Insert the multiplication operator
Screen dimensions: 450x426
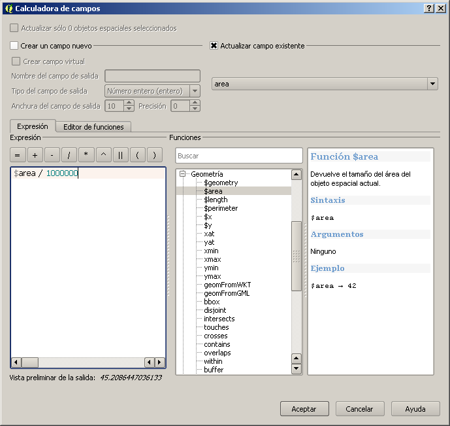(x=86, y=155)
